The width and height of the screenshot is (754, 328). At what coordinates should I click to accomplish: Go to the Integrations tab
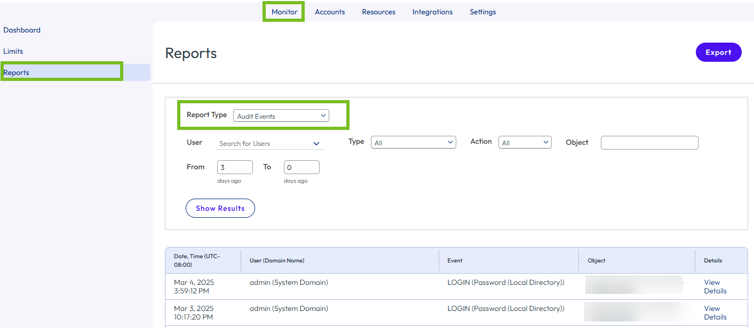pos(432,12)
